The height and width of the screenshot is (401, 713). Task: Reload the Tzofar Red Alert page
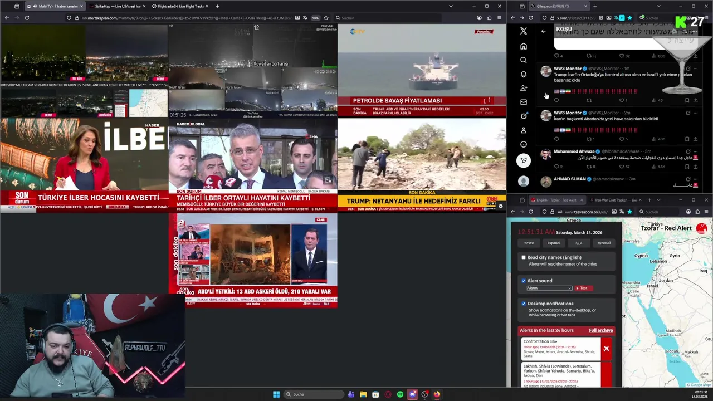(x=530, y=212)
